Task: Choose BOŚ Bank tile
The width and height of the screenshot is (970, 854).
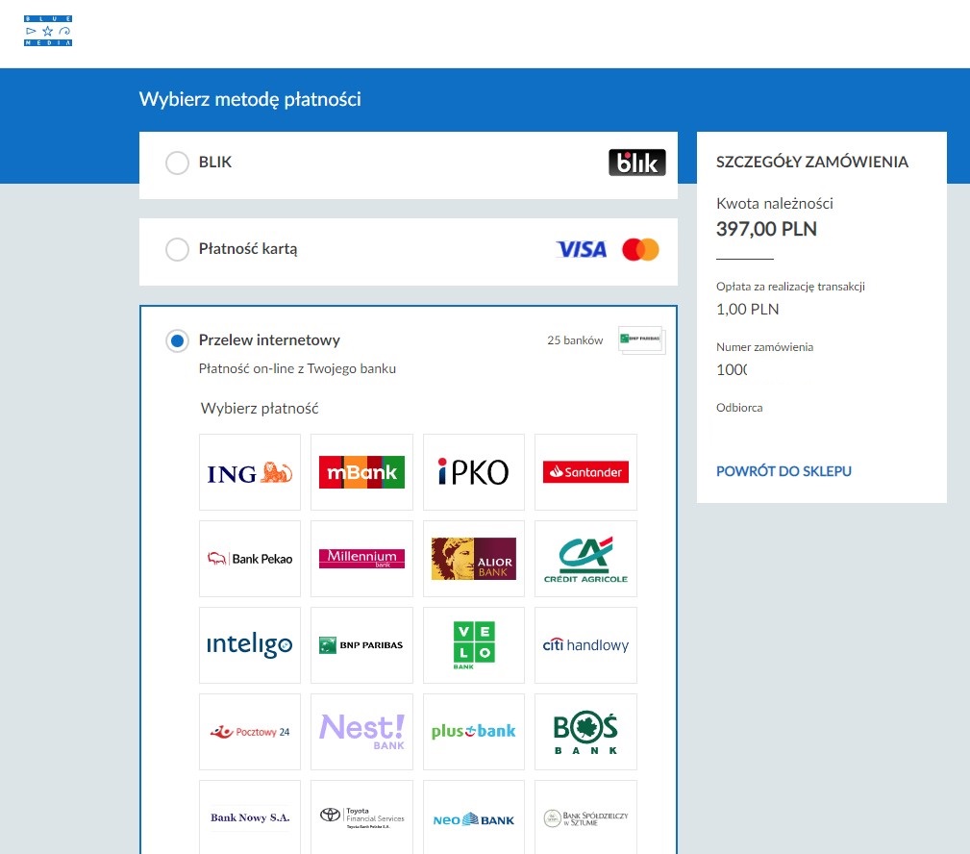Action: (585, 732)
